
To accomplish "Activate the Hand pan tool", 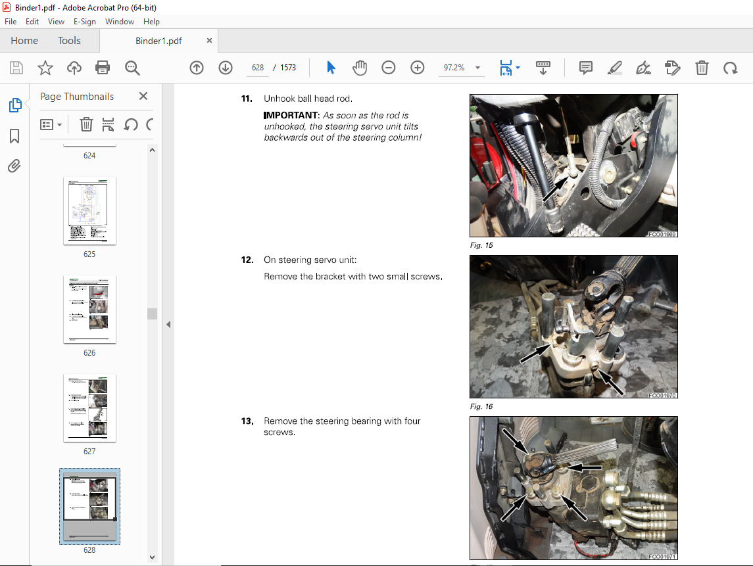I will (x=360, y=68).
